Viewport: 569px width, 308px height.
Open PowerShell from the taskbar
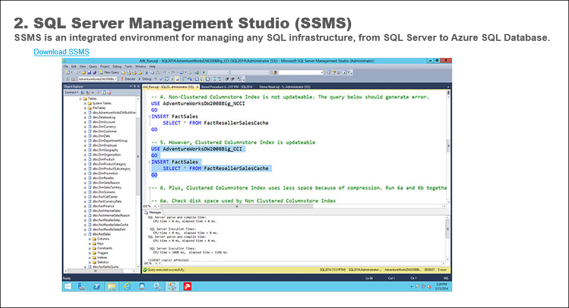click(96, 286)
